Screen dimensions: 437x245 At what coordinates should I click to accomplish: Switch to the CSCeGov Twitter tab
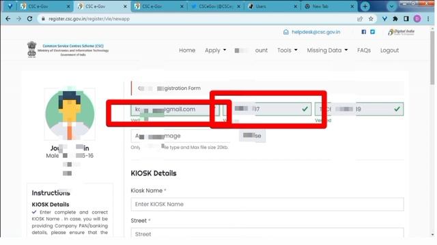216,6
